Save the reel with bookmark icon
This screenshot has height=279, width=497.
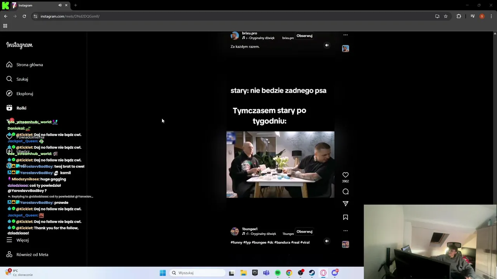tap(345, 217)
